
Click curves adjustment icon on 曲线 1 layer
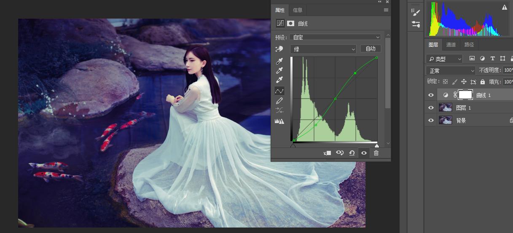tap(446, 95)
